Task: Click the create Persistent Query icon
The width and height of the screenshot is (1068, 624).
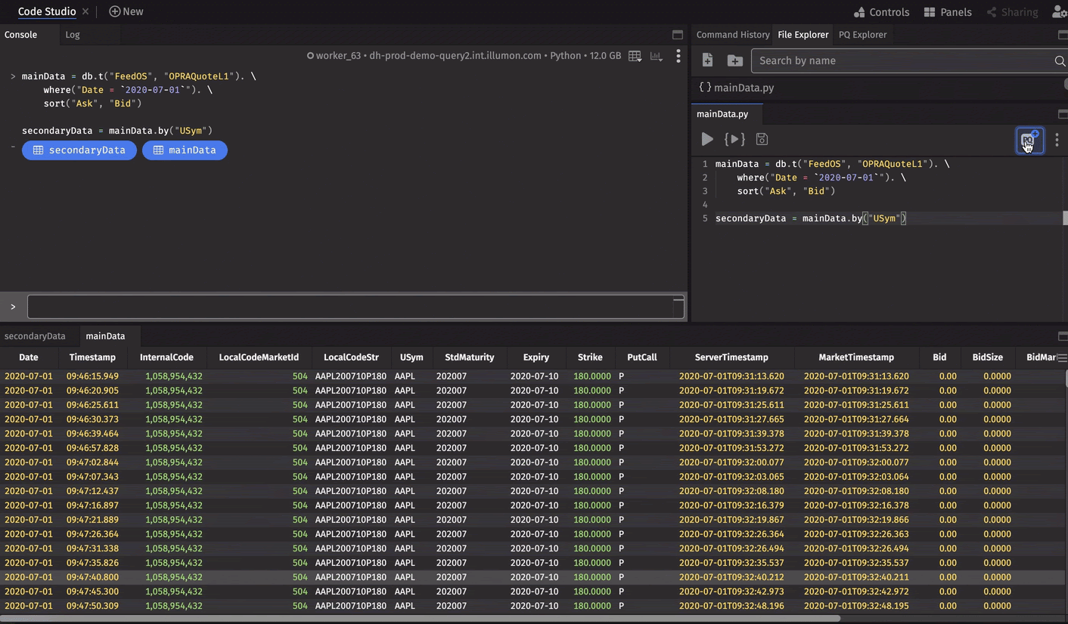Action: click(x=1029, y=140)
